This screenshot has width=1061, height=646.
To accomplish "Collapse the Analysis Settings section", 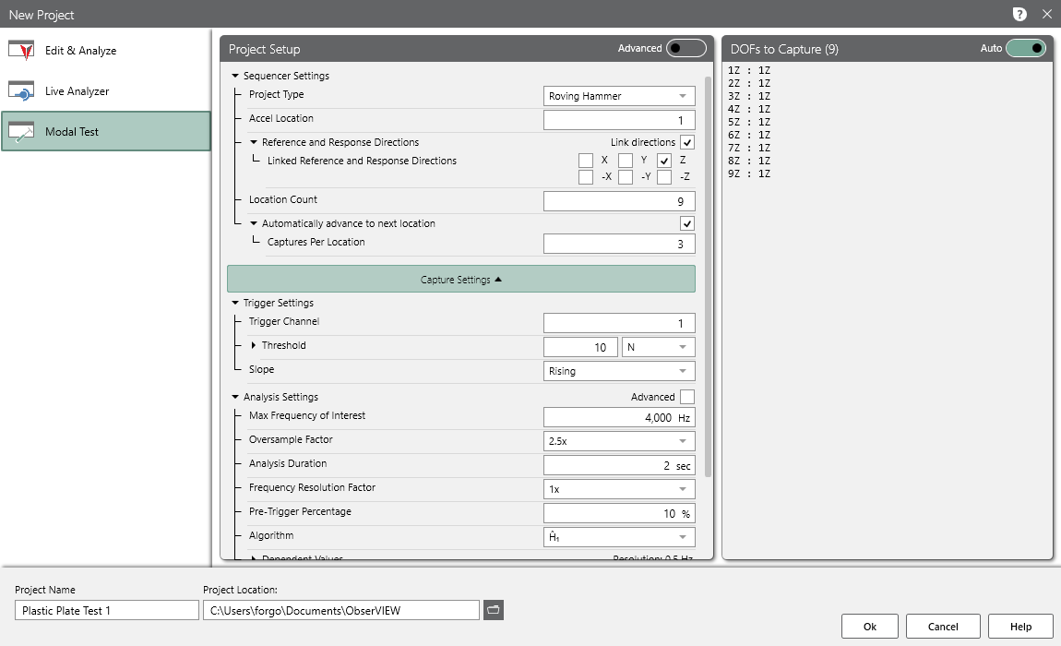I will (x=234, y=397).
